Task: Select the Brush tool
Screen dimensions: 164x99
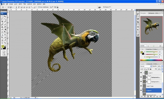Action: (5, 24)
